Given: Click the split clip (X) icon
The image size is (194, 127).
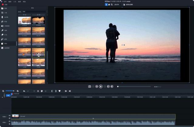Looking at the screenshot, I should (38, 91).
